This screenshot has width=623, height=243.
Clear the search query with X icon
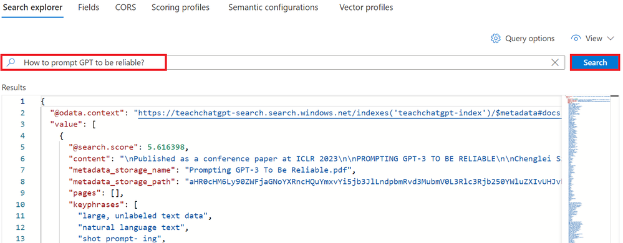click(555, 62)
